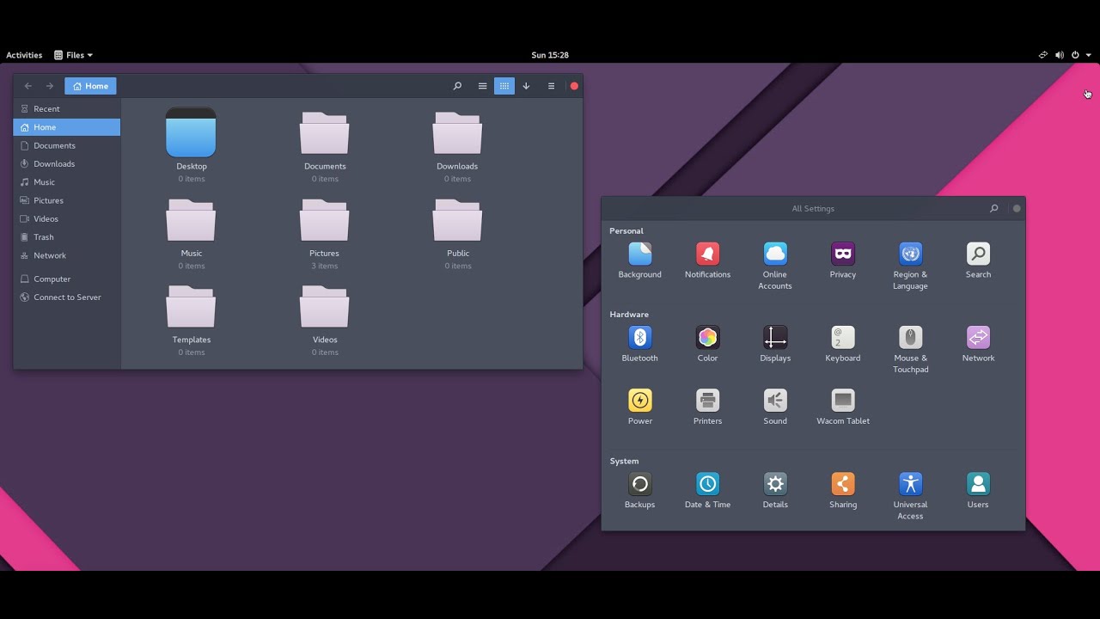Switch Files to list view

(483, 86)
